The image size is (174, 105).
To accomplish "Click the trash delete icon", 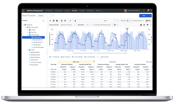I will point(57,21).
